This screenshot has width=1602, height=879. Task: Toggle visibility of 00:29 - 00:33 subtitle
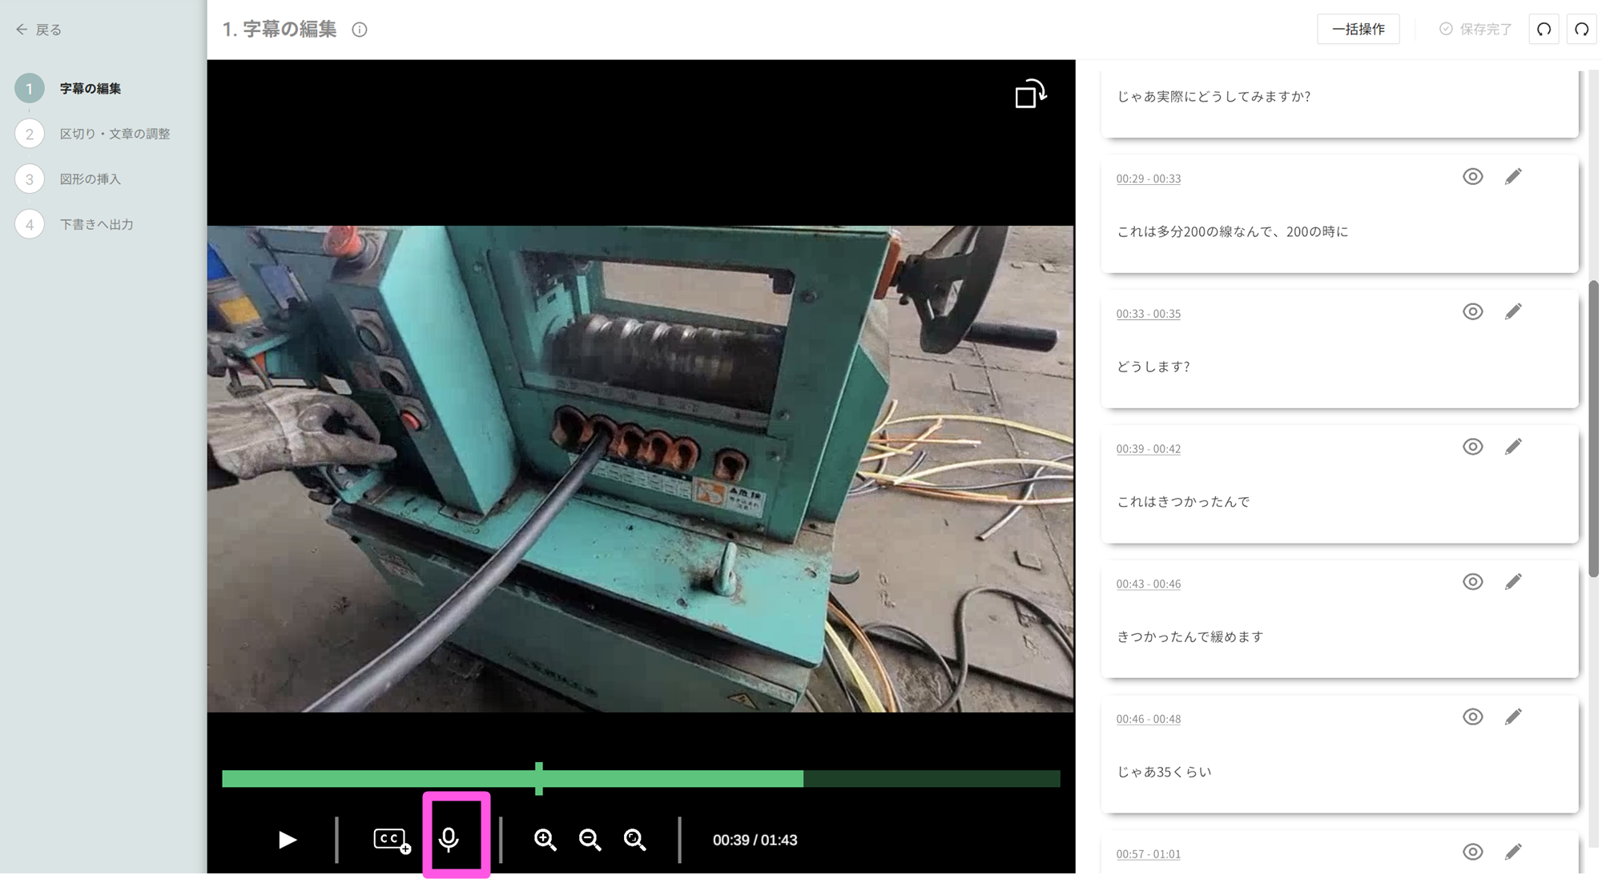[1472, 176]
